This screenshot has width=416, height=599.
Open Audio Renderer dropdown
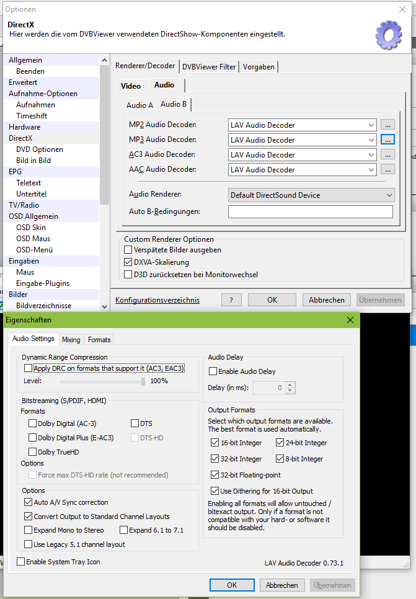pyautogui.click(x=311, y=195)
